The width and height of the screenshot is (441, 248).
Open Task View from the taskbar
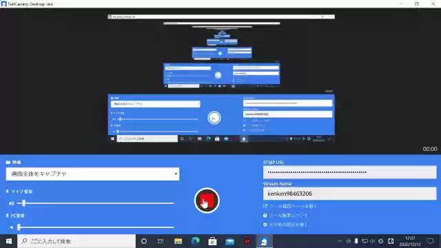(x=161, y=241)
